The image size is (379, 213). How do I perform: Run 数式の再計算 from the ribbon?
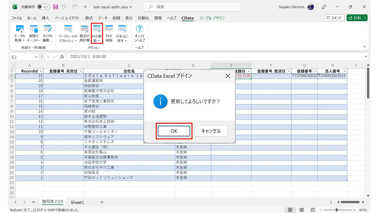(x=84, y=33)
